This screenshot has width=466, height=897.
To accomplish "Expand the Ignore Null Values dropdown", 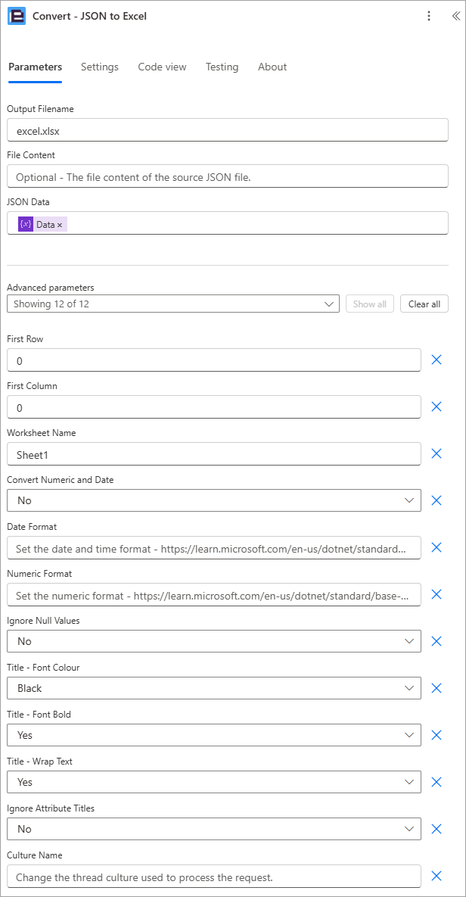I will tap(214, 641).
